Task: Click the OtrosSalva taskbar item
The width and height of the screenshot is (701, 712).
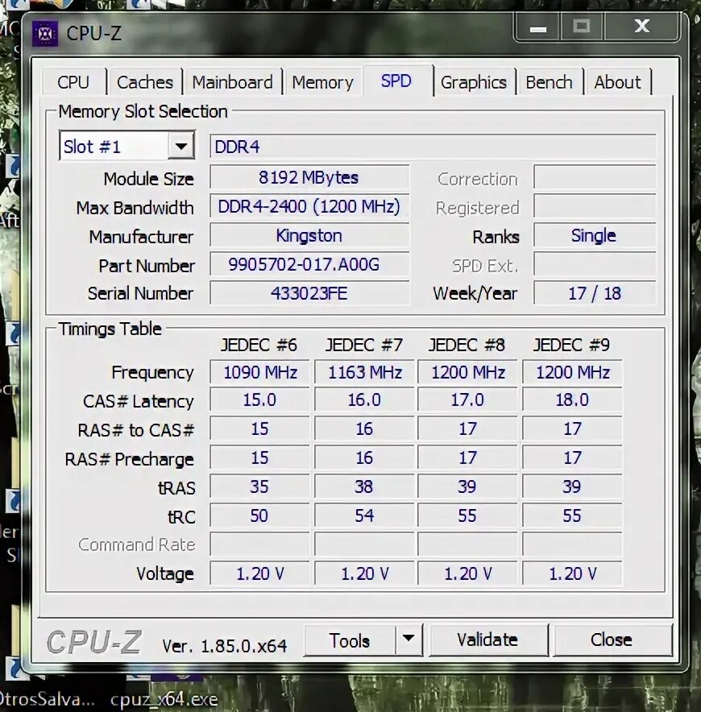Action: [x=44, y=699]
